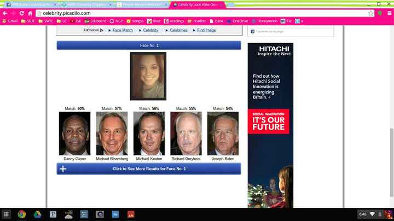Viewport: 394px width, 221px height.
Task: Follow the Celebrities ad link
Action: [176, 30]
